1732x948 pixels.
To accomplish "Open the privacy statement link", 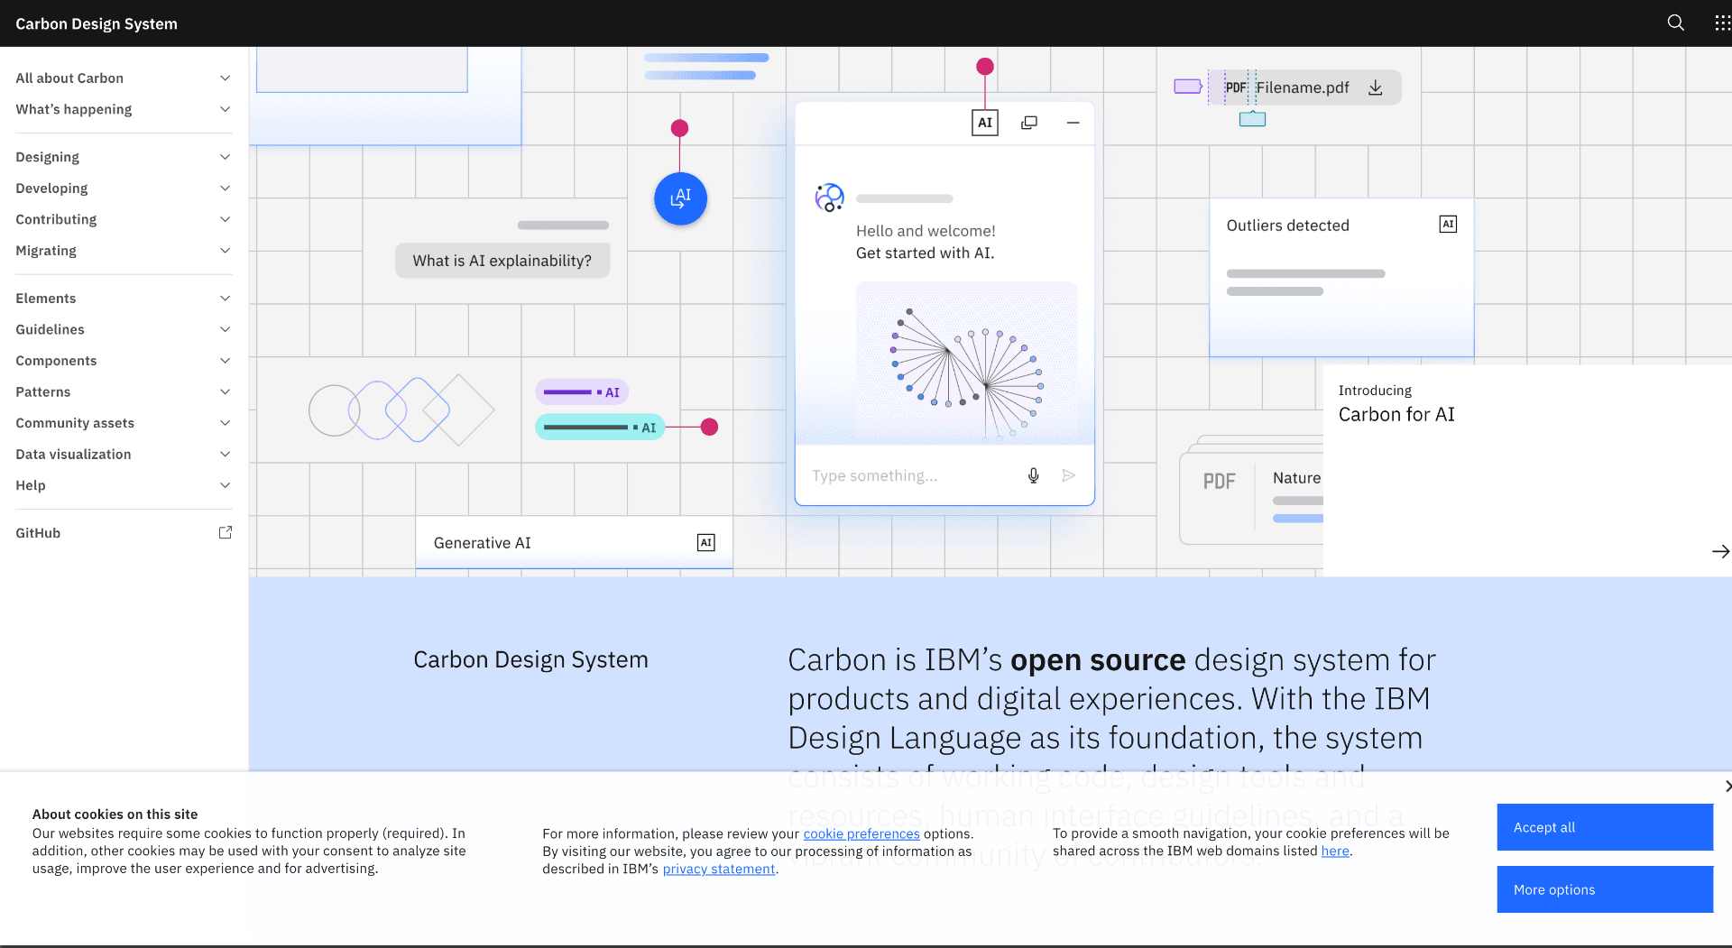I will (719, 869).
